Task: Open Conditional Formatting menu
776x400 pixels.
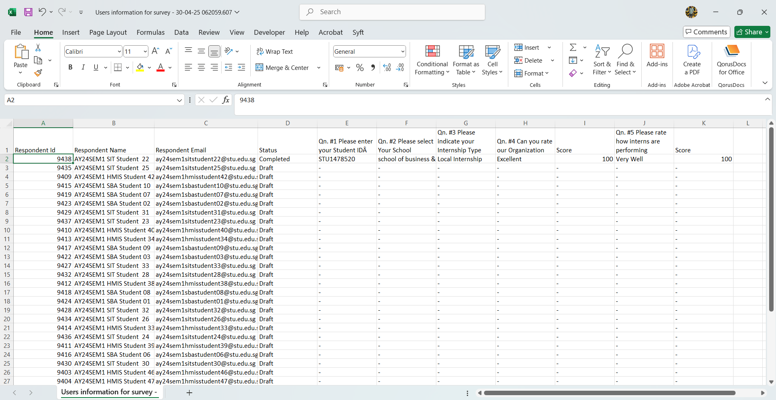Action: (x=432, y=61)
